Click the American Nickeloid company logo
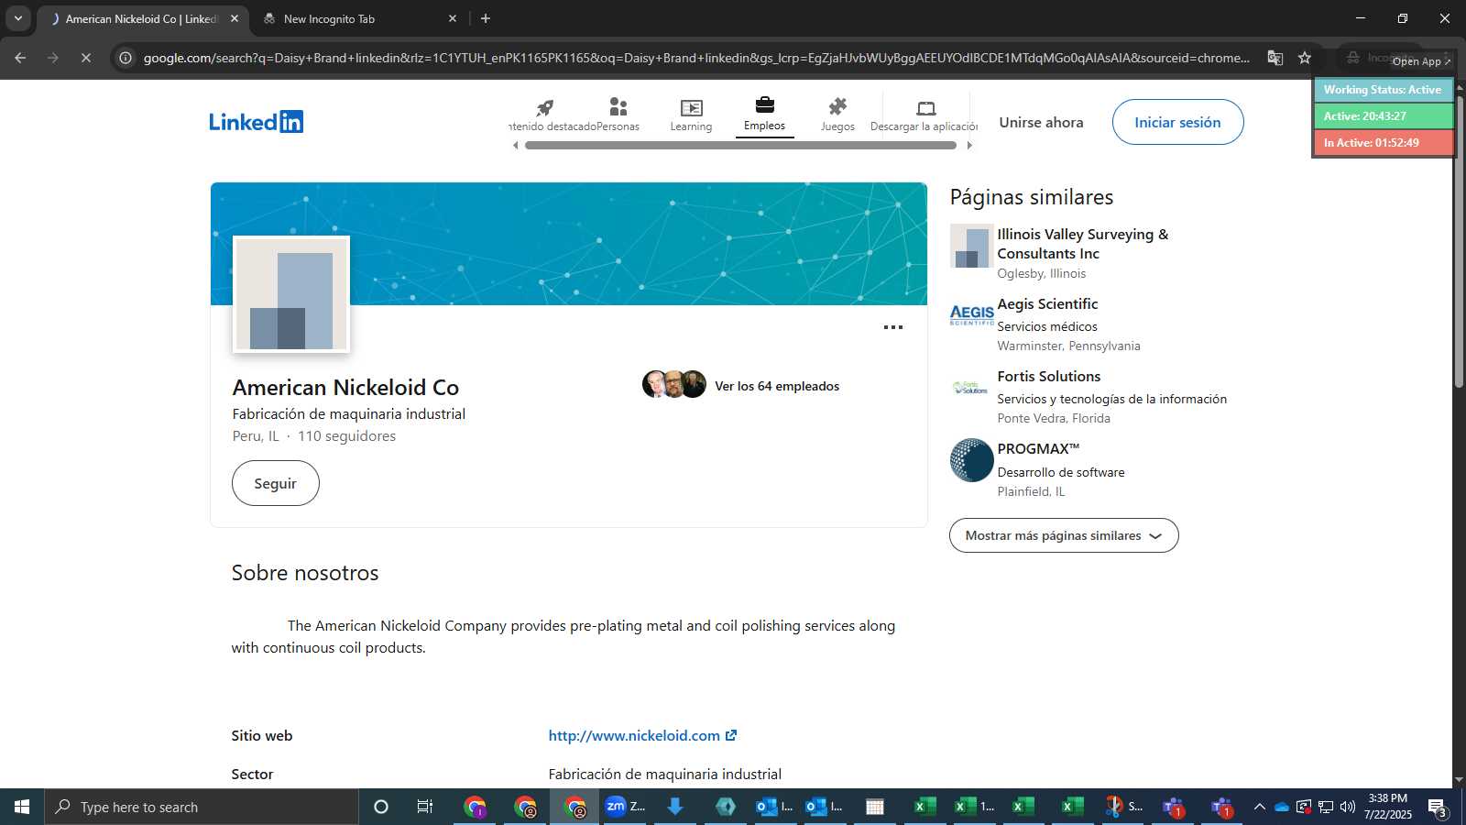The width and height of the screenshot is (1466, 825). click(291, 294)
